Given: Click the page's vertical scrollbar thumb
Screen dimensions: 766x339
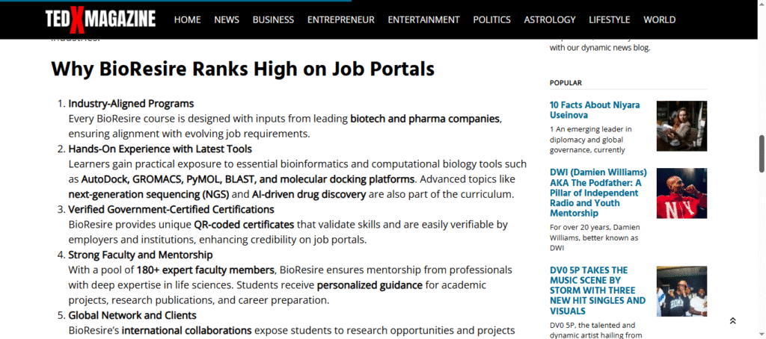Looking at the screenshot, I should click(x=762, y=153).
